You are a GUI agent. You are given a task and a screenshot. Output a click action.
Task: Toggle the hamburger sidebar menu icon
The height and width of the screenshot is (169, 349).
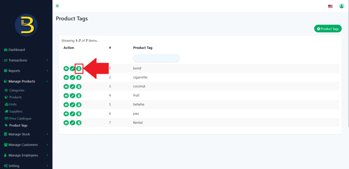click(x=57, y=6)
